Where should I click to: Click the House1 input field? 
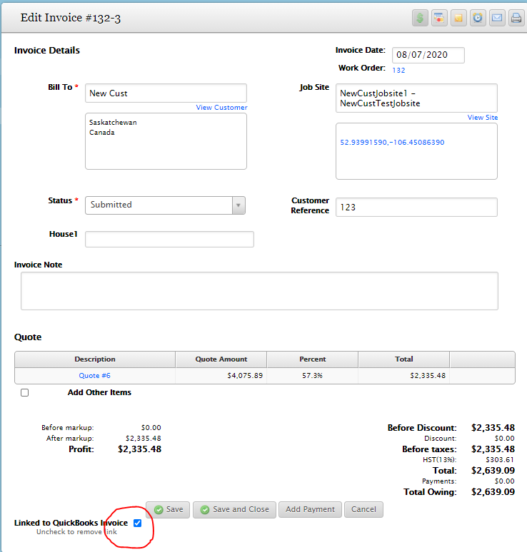click(x=169, y=240)
